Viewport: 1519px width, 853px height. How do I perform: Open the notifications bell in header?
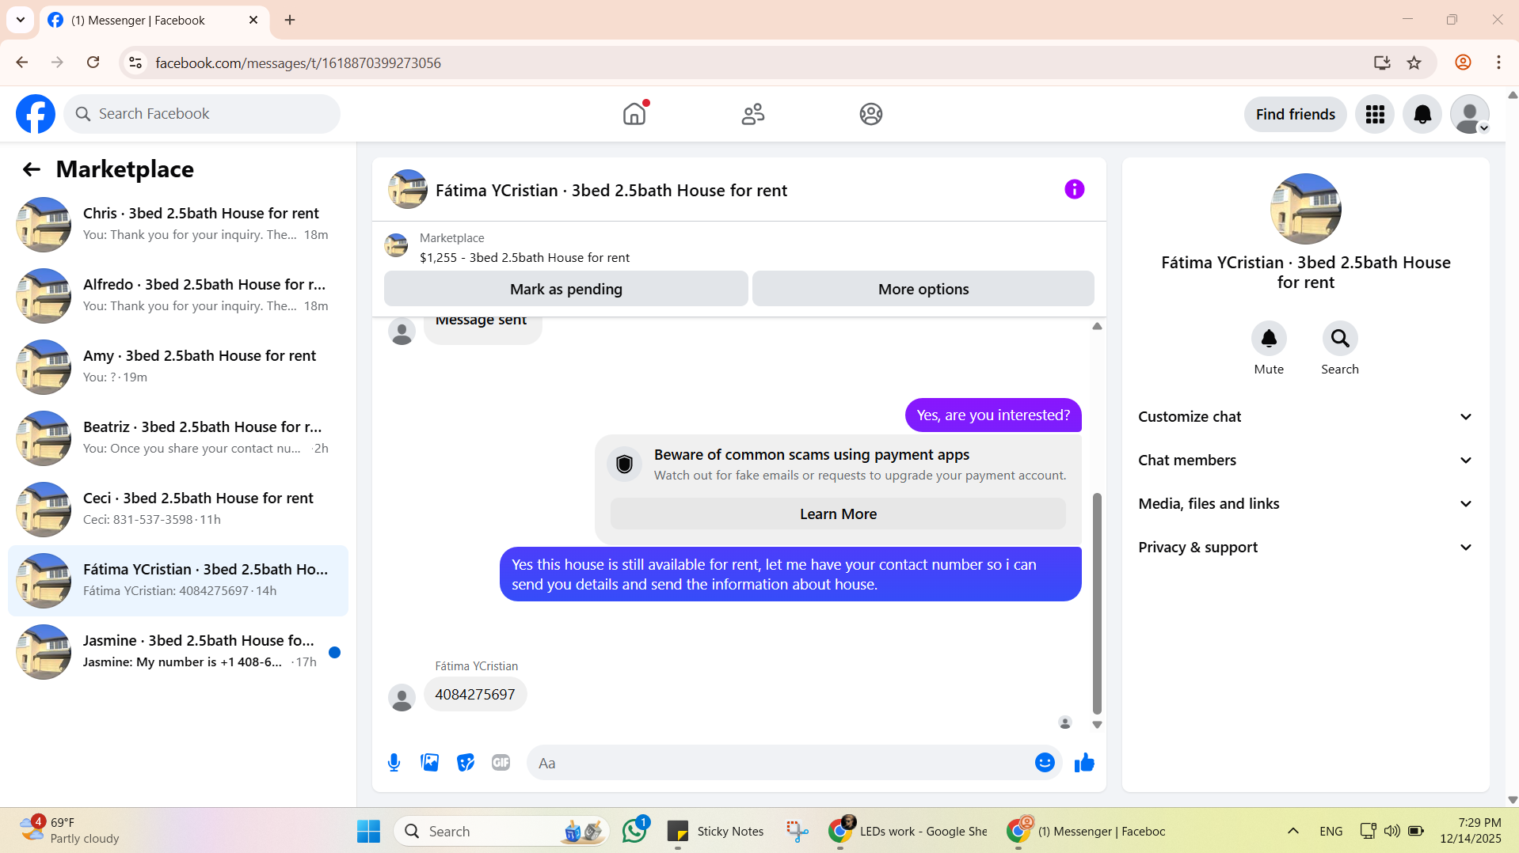point(1422,115)
